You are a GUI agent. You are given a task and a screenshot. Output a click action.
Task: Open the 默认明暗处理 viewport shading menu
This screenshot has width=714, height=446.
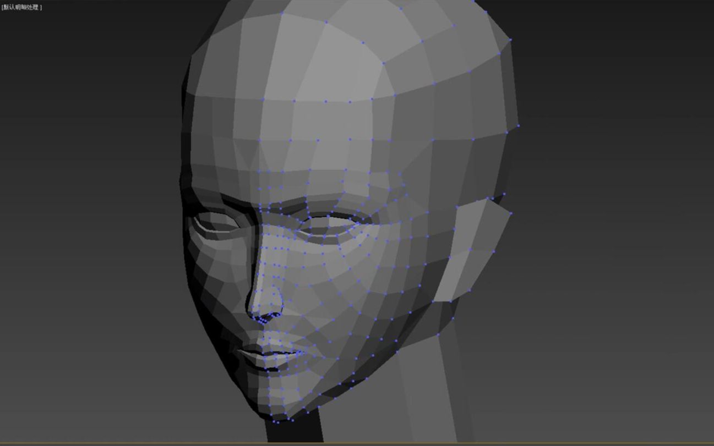tap(22, 7)
